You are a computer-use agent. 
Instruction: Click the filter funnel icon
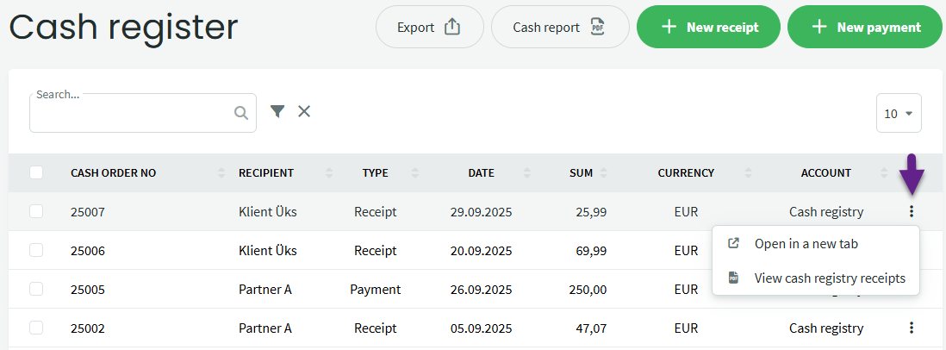pos(277,111)
